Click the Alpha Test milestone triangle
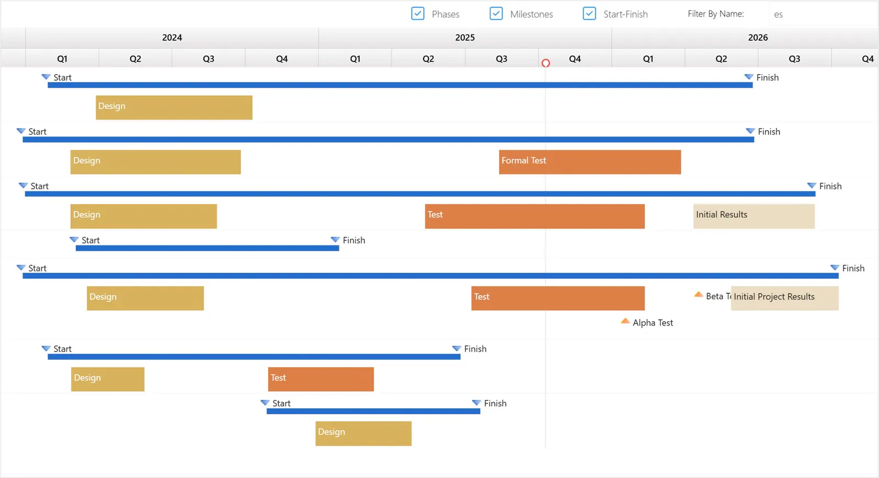The height and width of the screenshot is (478, 879). coord(625,321)
